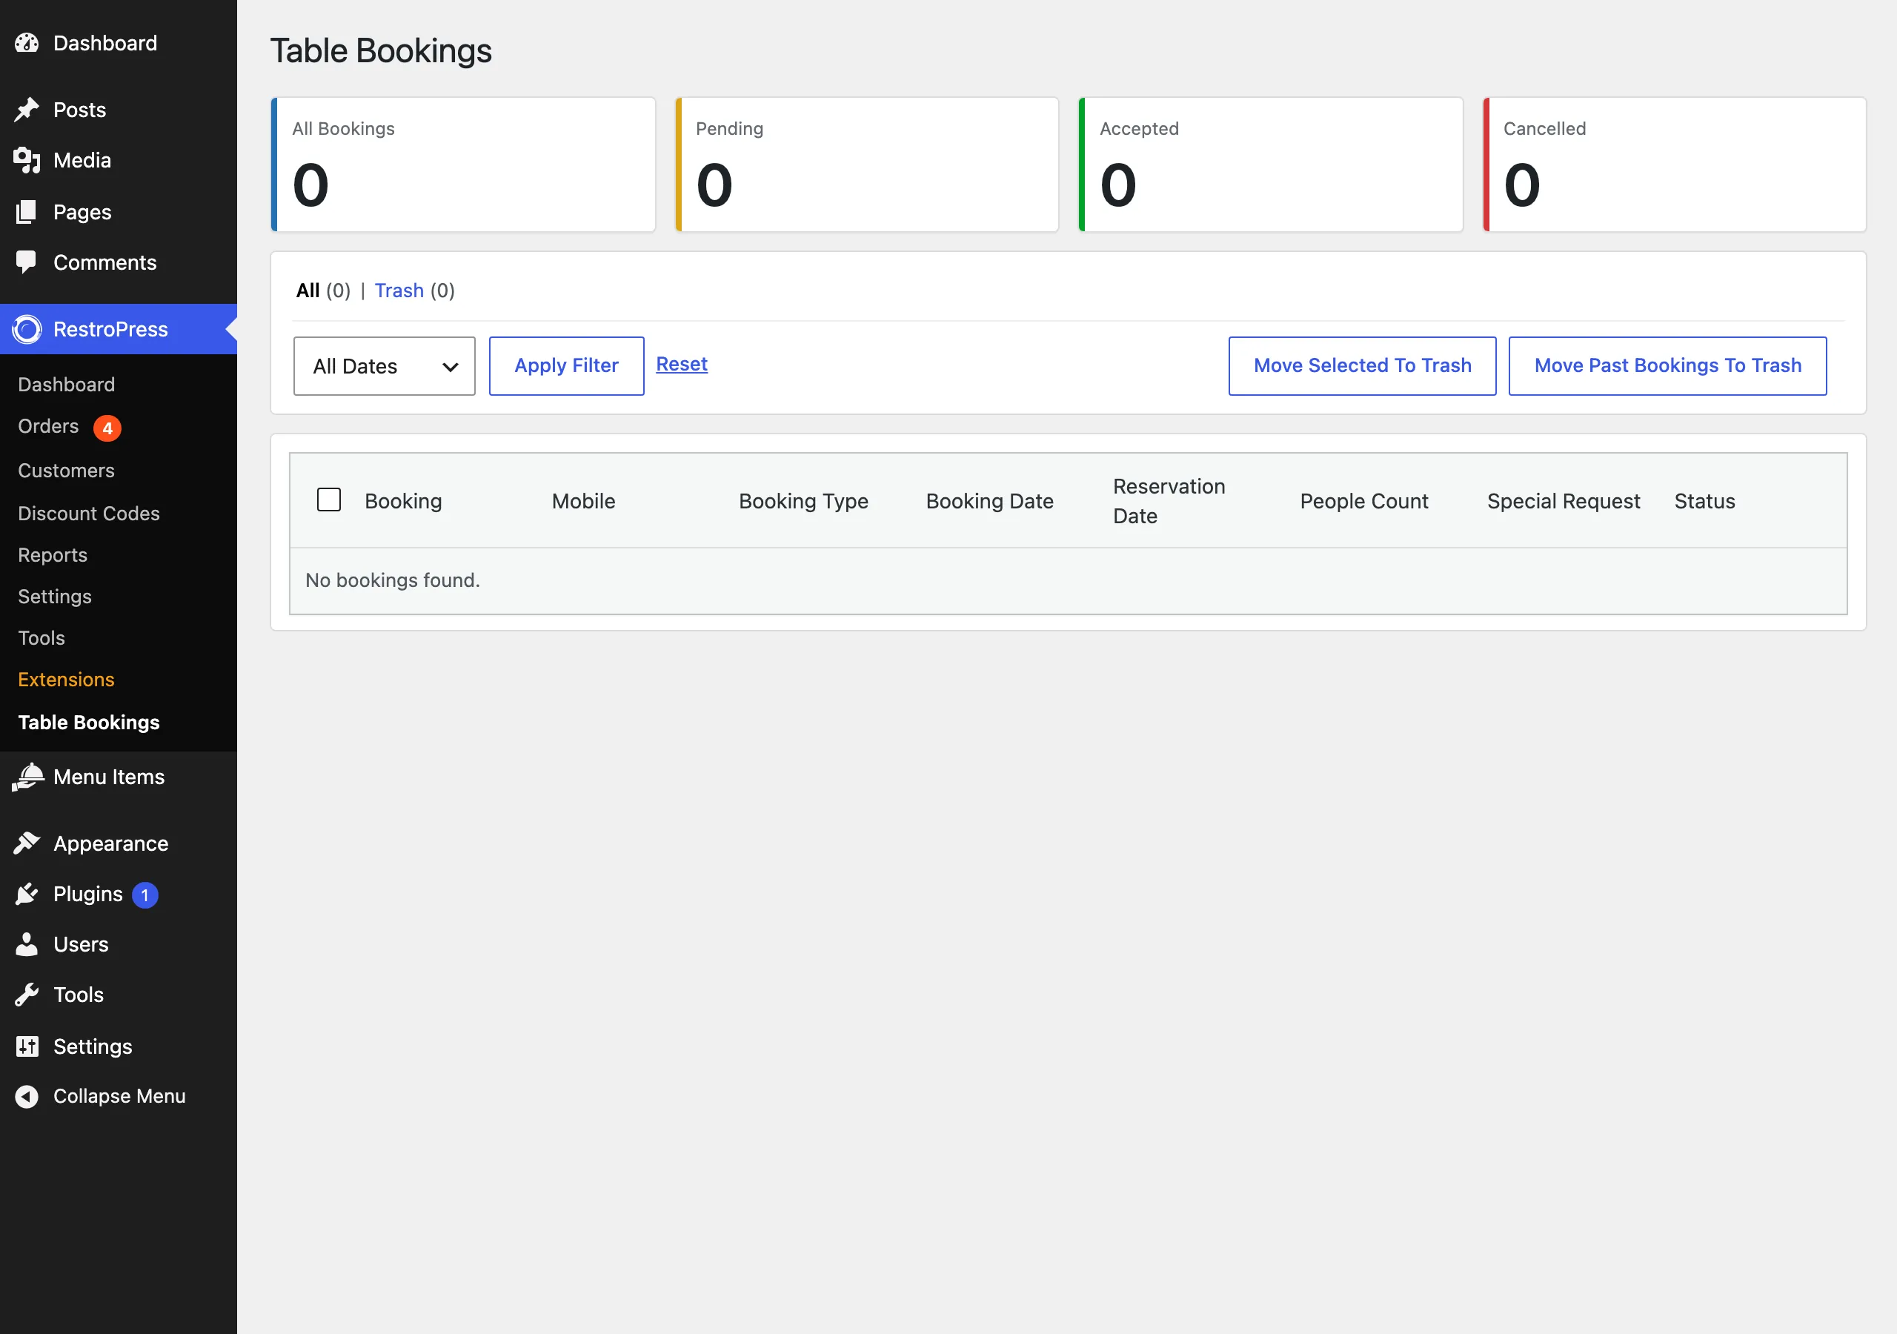Image resolution: width=1897 pixels, height=1334 pixels.
Task: Open the Reports submenu item
Action: point(52,555)
